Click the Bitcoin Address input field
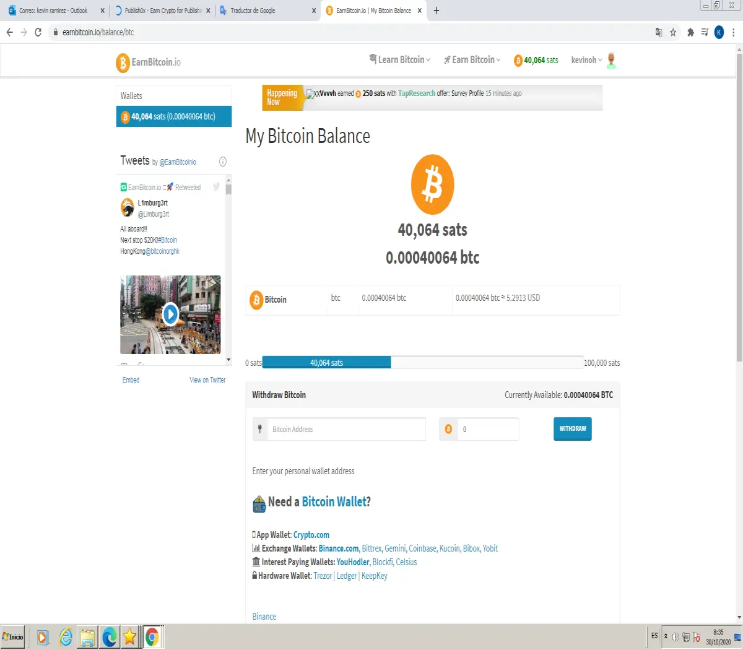Screen dimensions: 743x650 click(346, 429)
